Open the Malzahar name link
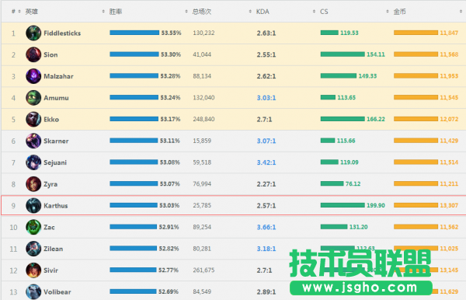The width and height of the screenshot is (466, 300). click(x=58, y=76)
